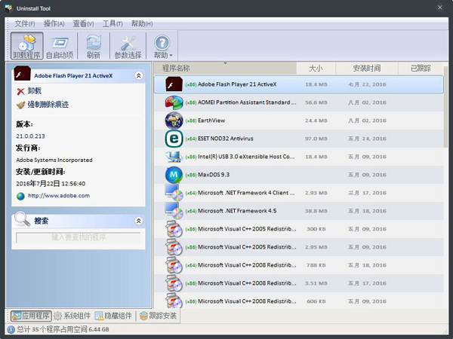Click the red X icon beside 卸载
The width and height of the screenshot is (453, 339).
(21, 91)
